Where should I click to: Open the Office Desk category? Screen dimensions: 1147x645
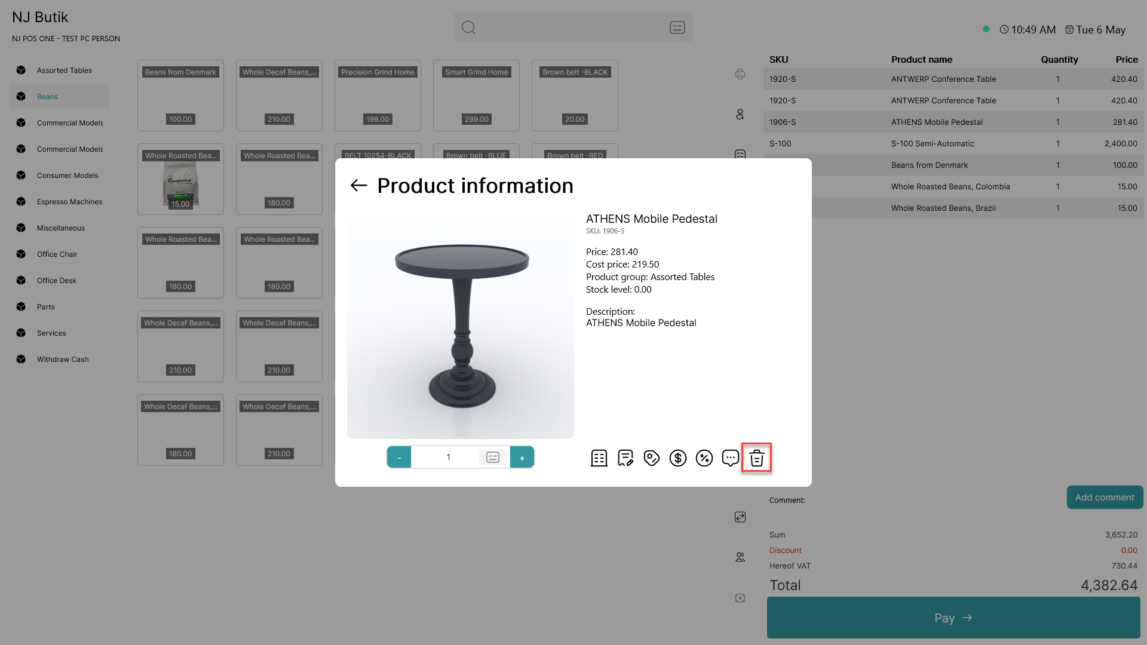[x=59, y=281]
